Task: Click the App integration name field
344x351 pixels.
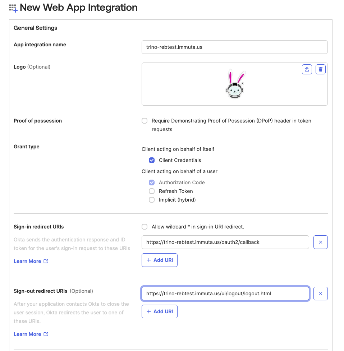Action: point(234,47)
